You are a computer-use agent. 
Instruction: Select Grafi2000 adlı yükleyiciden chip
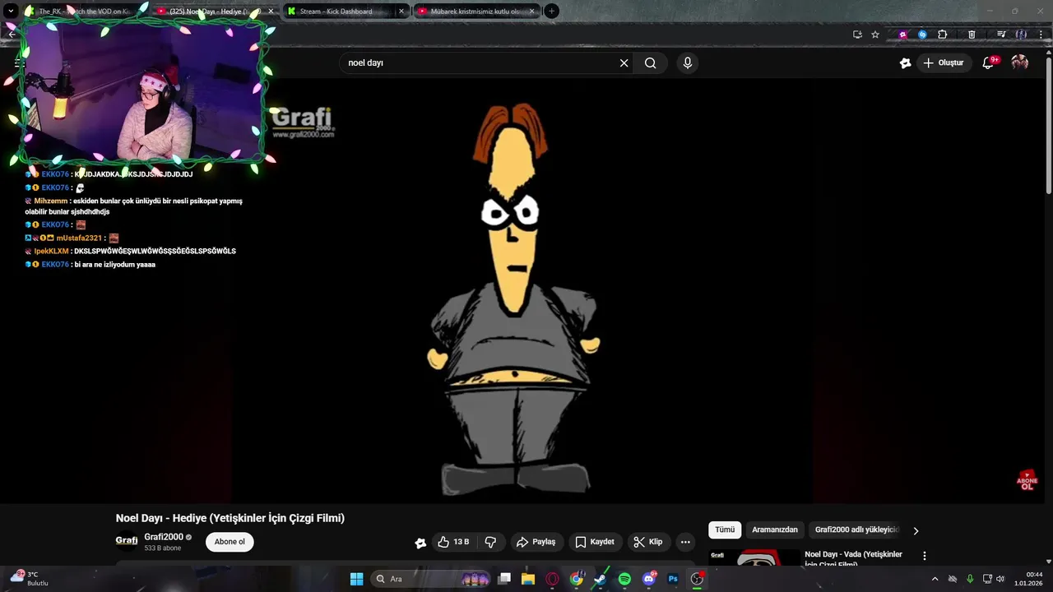856,530
